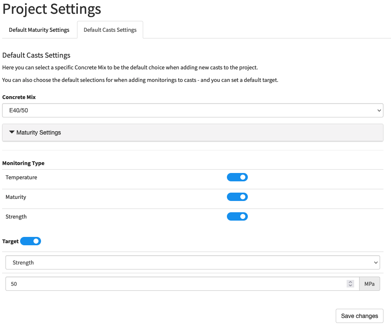Click the Project Settings heading
The height and width of the screenshot is (328, 391).
point(51,9)
